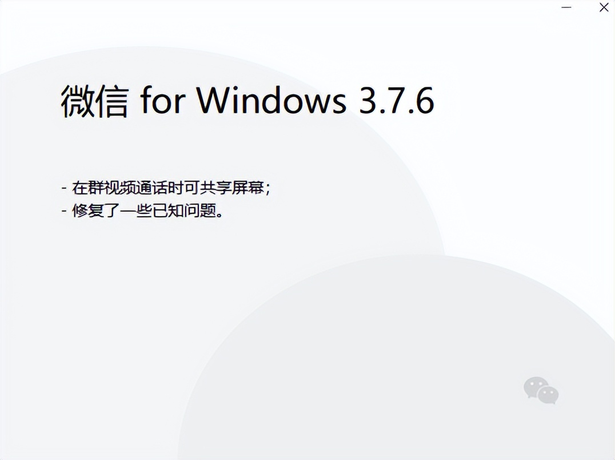
Task: Select the version number 3.7.6
Action: tap(397, 101)
